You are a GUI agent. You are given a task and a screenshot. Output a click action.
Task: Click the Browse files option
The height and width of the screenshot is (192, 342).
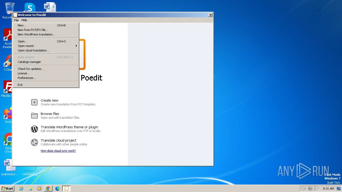56,115
